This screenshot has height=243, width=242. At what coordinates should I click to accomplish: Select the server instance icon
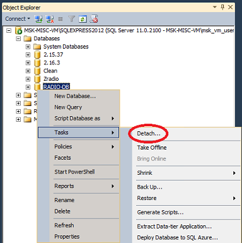point(18,30)
